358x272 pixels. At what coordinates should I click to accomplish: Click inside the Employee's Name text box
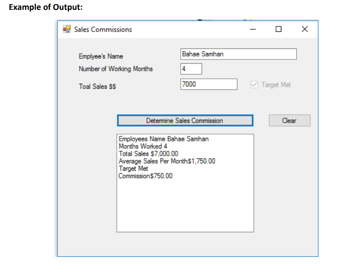pyautogui.click(x=238, y=54)
